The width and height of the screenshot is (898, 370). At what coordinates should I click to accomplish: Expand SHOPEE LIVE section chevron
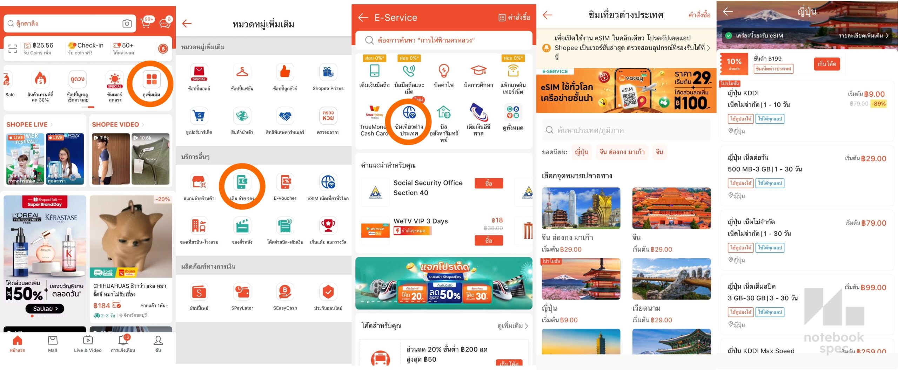pos(52,125)
